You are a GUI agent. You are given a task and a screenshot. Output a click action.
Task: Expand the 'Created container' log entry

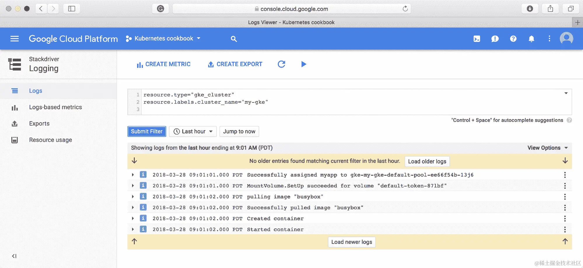coord(133,218)
